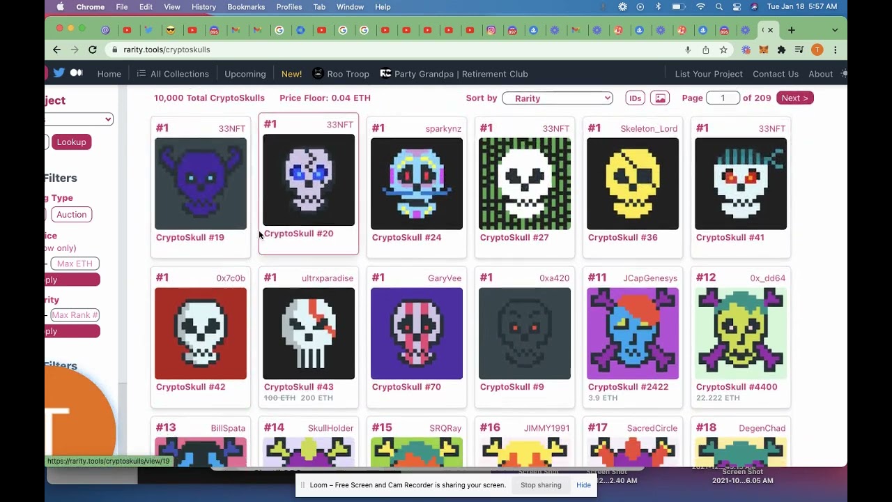
Task: Select the Auction listing type
Action: 71,215
